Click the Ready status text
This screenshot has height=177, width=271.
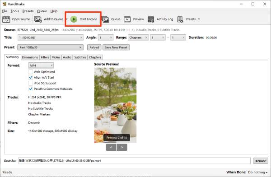click(7, 172)
